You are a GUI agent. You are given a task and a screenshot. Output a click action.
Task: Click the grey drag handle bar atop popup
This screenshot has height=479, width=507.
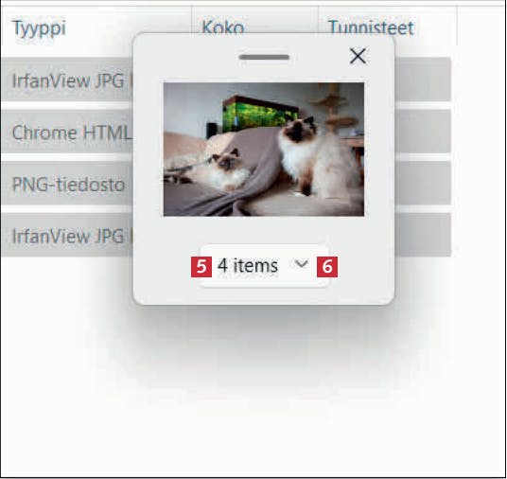[x=264, y=58]
